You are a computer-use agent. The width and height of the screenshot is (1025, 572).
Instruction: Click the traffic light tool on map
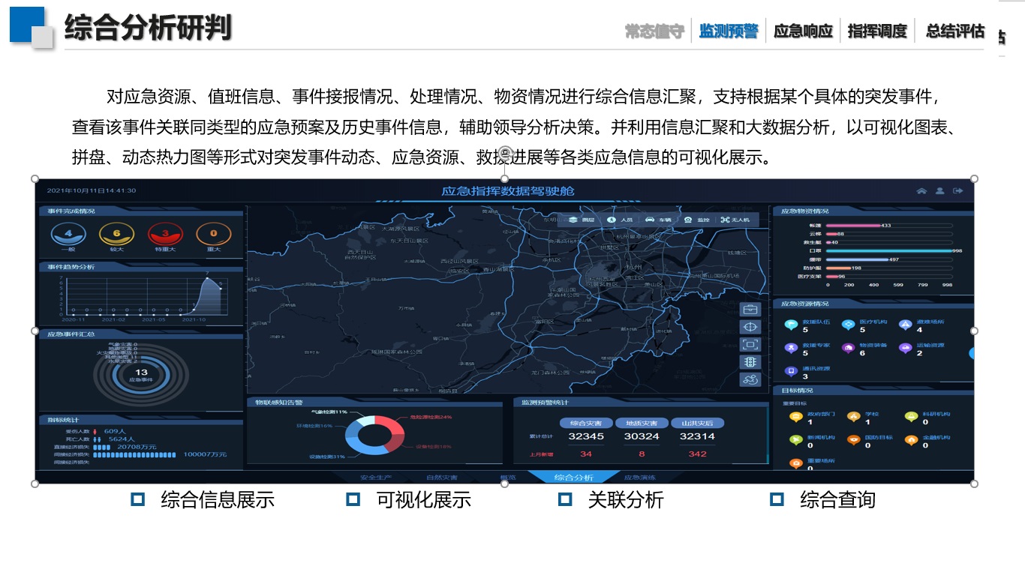coord(750,362)
